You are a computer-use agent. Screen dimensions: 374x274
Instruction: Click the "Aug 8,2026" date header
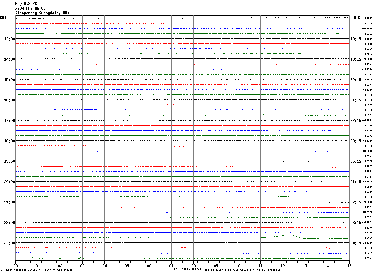26,4
